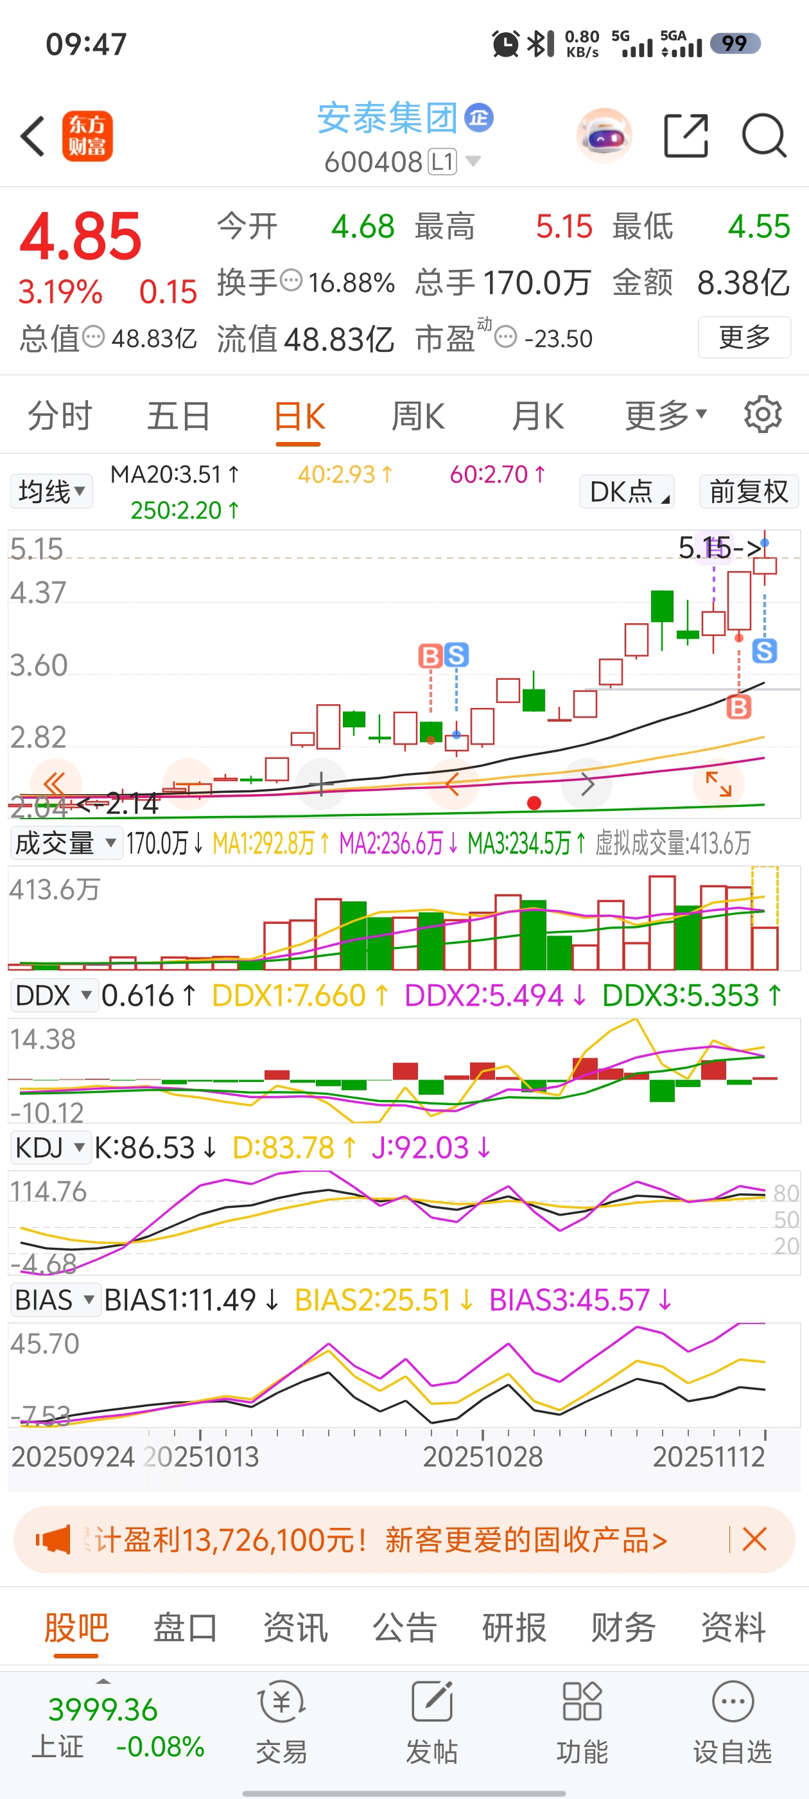Open the 公告 tab
This screenshot has width=809, height=1799.
pos(405,1627)
